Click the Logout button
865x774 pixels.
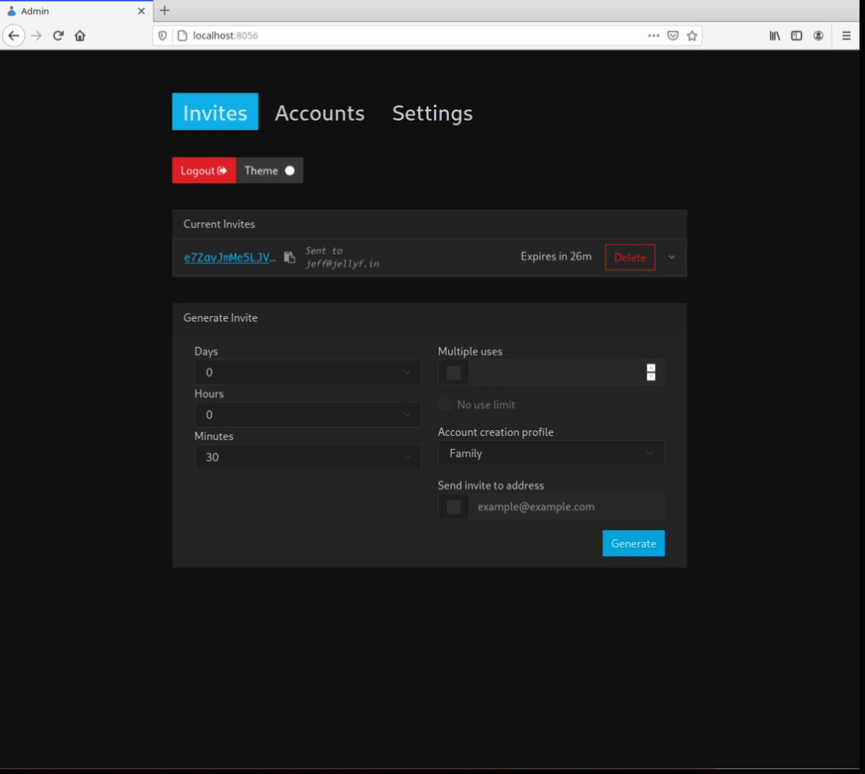click(x=204, y=171)
